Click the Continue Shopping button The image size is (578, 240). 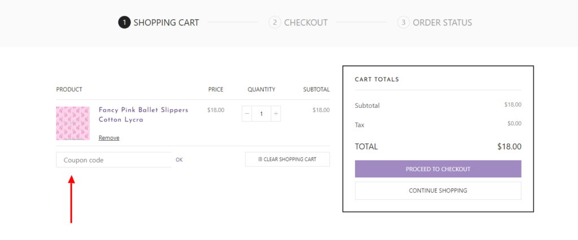[x=437, y=191]
